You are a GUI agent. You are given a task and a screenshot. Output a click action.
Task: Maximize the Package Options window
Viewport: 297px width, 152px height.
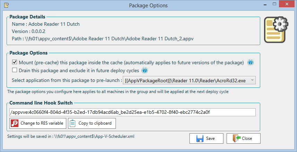tap(274, 5)
